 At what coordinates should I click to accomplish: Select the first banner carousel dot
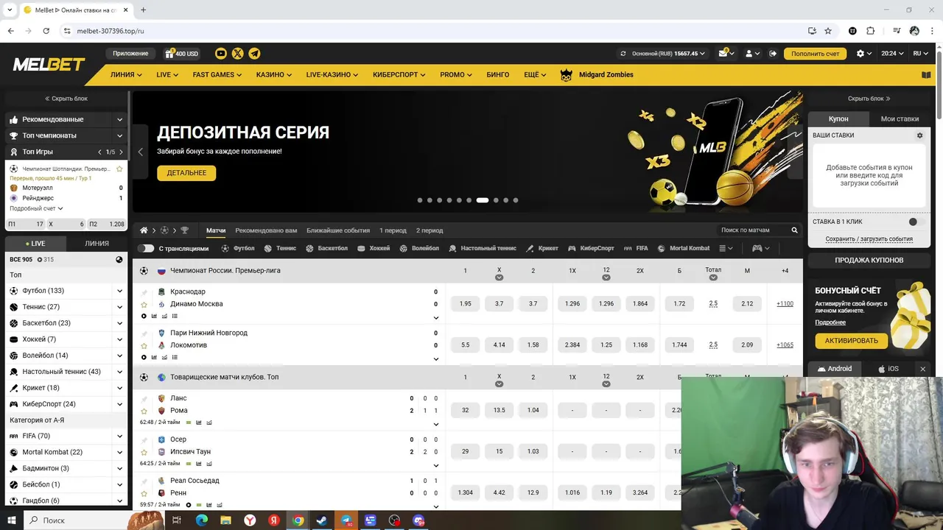point(420,200)
